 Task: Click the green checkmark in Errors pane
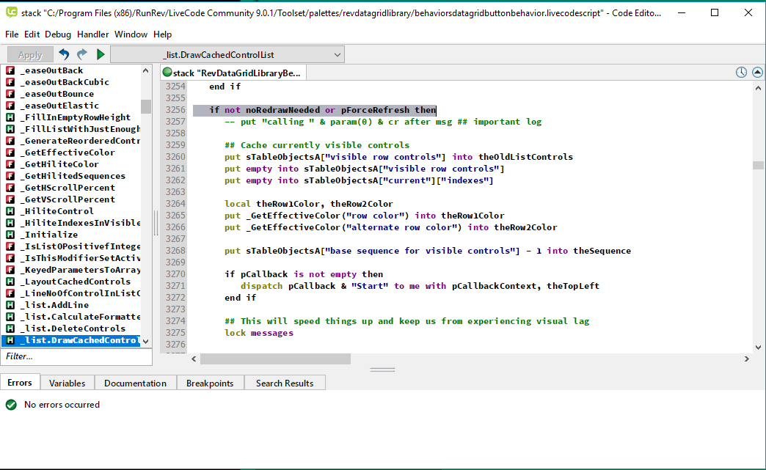(11, 405)
